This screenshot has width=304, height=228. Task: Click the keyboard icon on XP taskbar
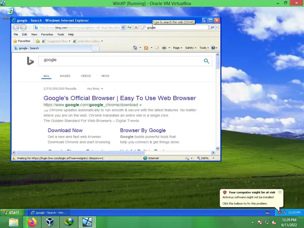[267, 213]
